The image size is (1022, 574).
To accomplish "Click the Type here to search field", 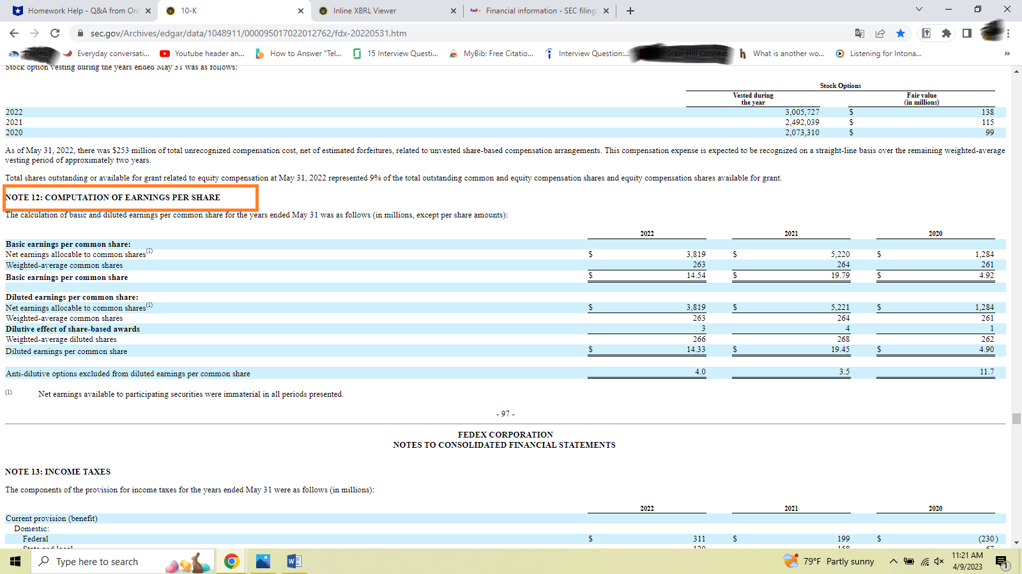I will click(x=102, y=561).
